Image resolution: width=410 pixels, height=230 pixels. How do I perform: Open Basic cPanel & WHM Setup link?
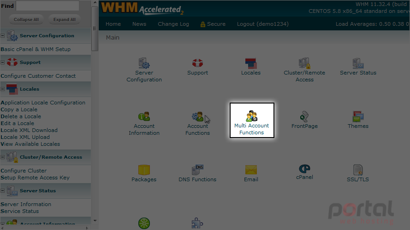point(36,49)
